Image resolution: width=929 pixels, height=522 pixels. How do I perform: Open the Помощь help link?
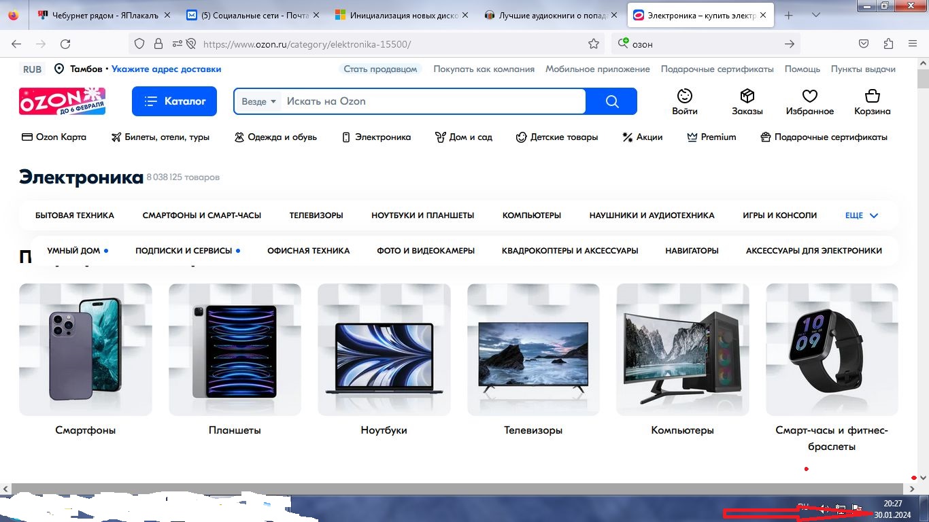click(803, 69)
